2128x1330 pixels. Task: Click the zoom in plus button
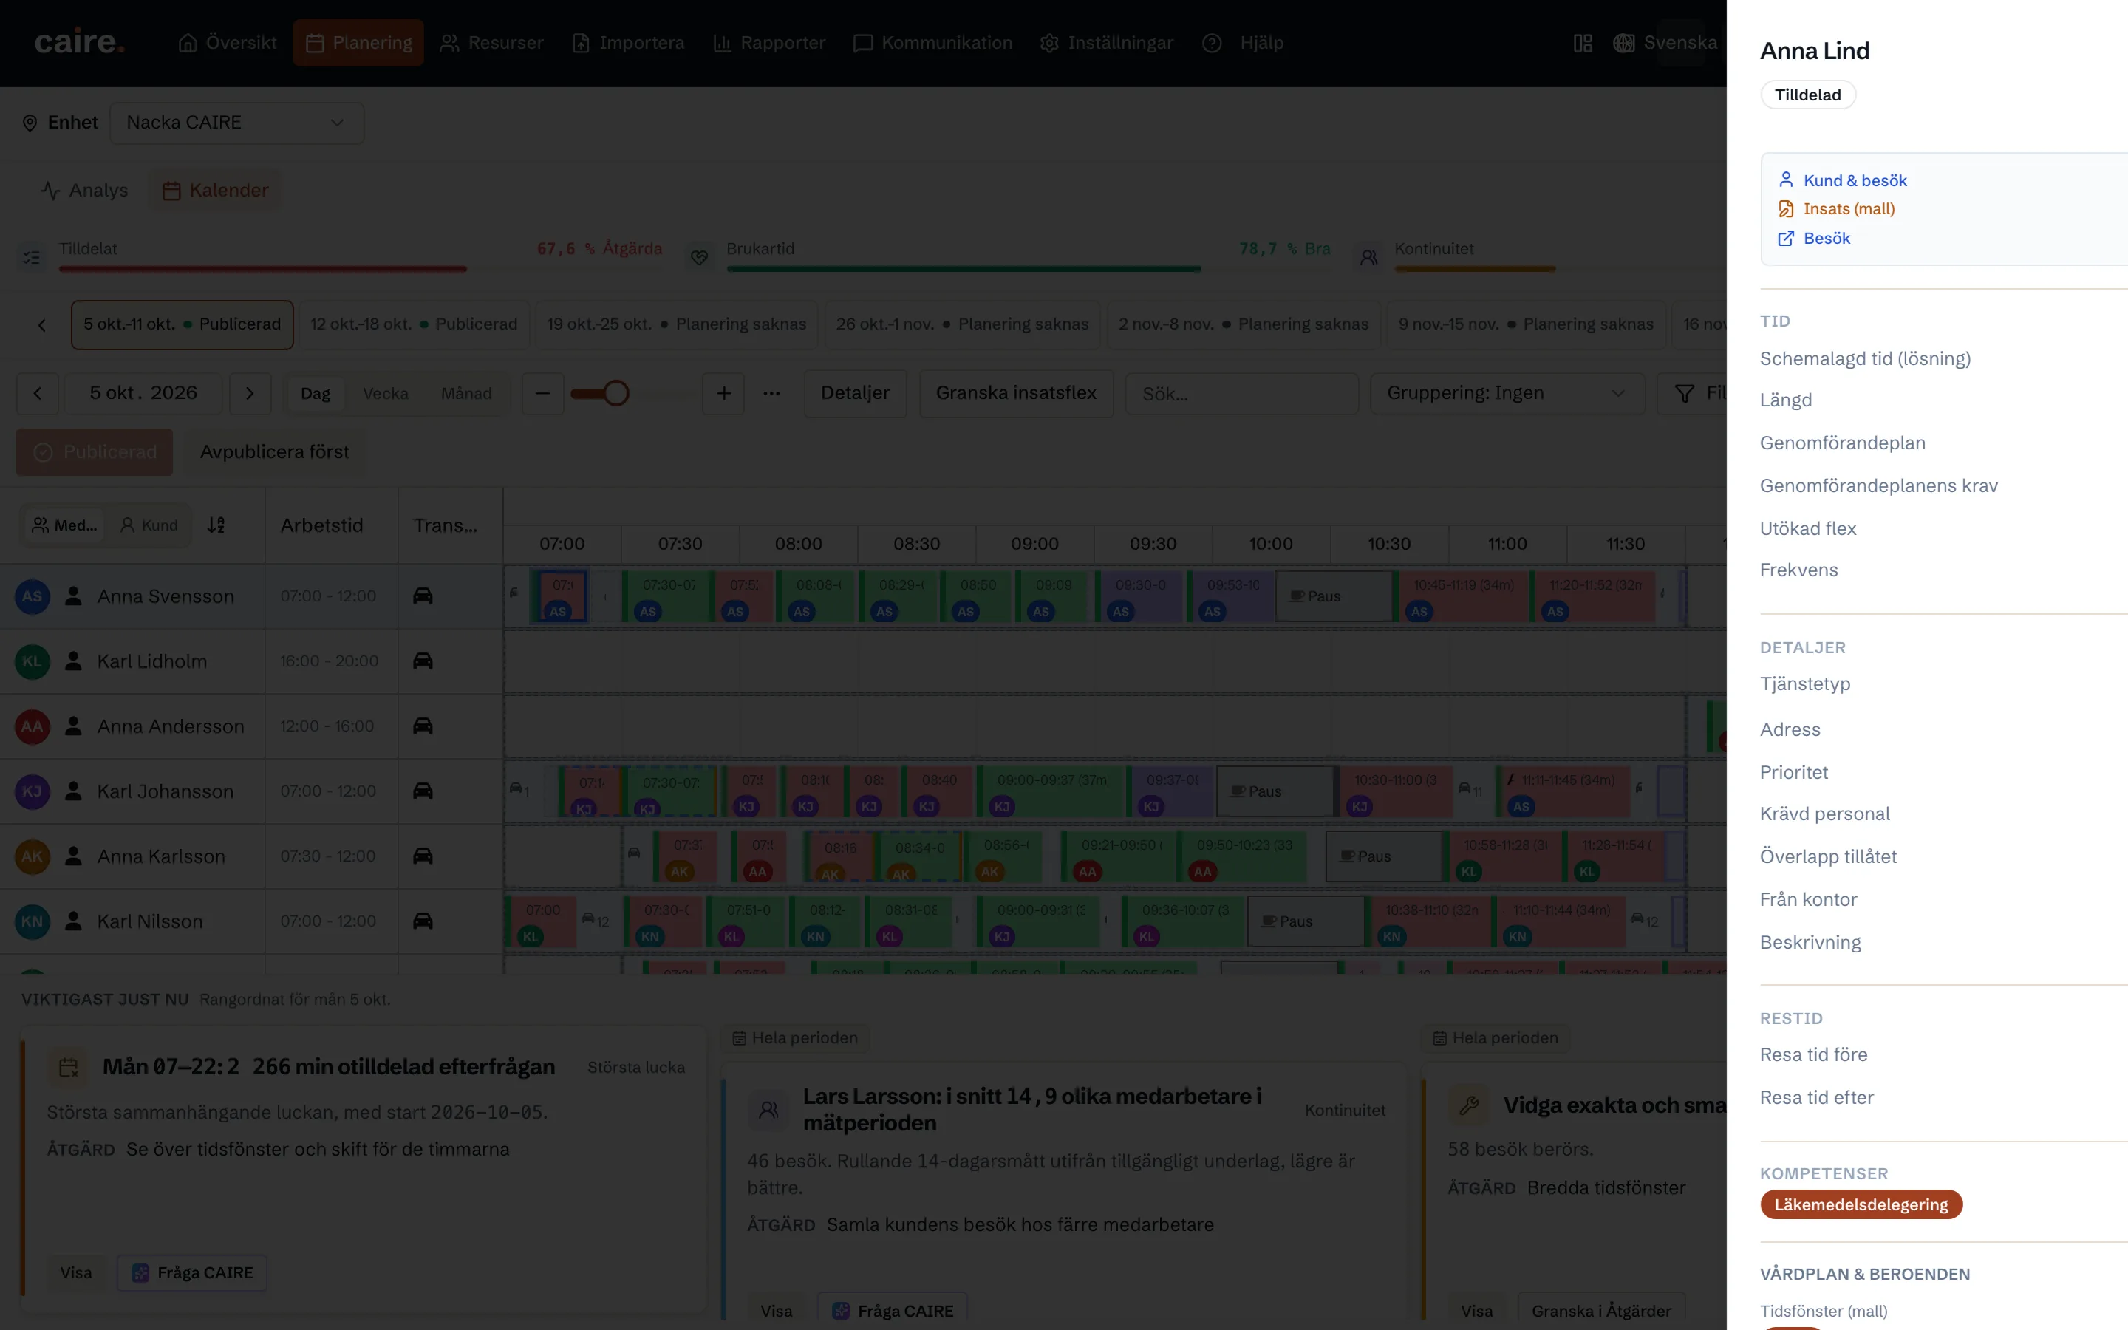point(723,393)
